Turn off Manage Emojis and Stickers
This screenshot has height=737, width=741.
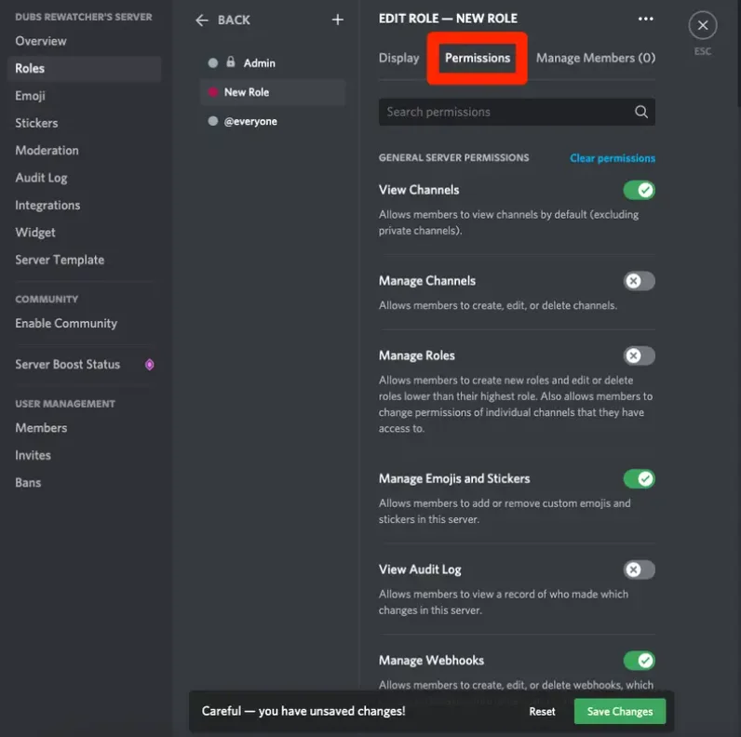coord(639,478)
